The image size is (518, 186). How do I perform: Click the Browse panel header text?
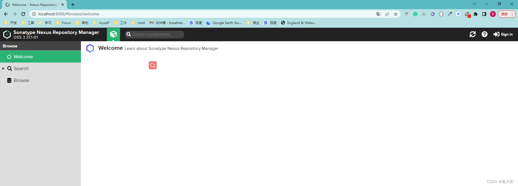coord(10,46)
